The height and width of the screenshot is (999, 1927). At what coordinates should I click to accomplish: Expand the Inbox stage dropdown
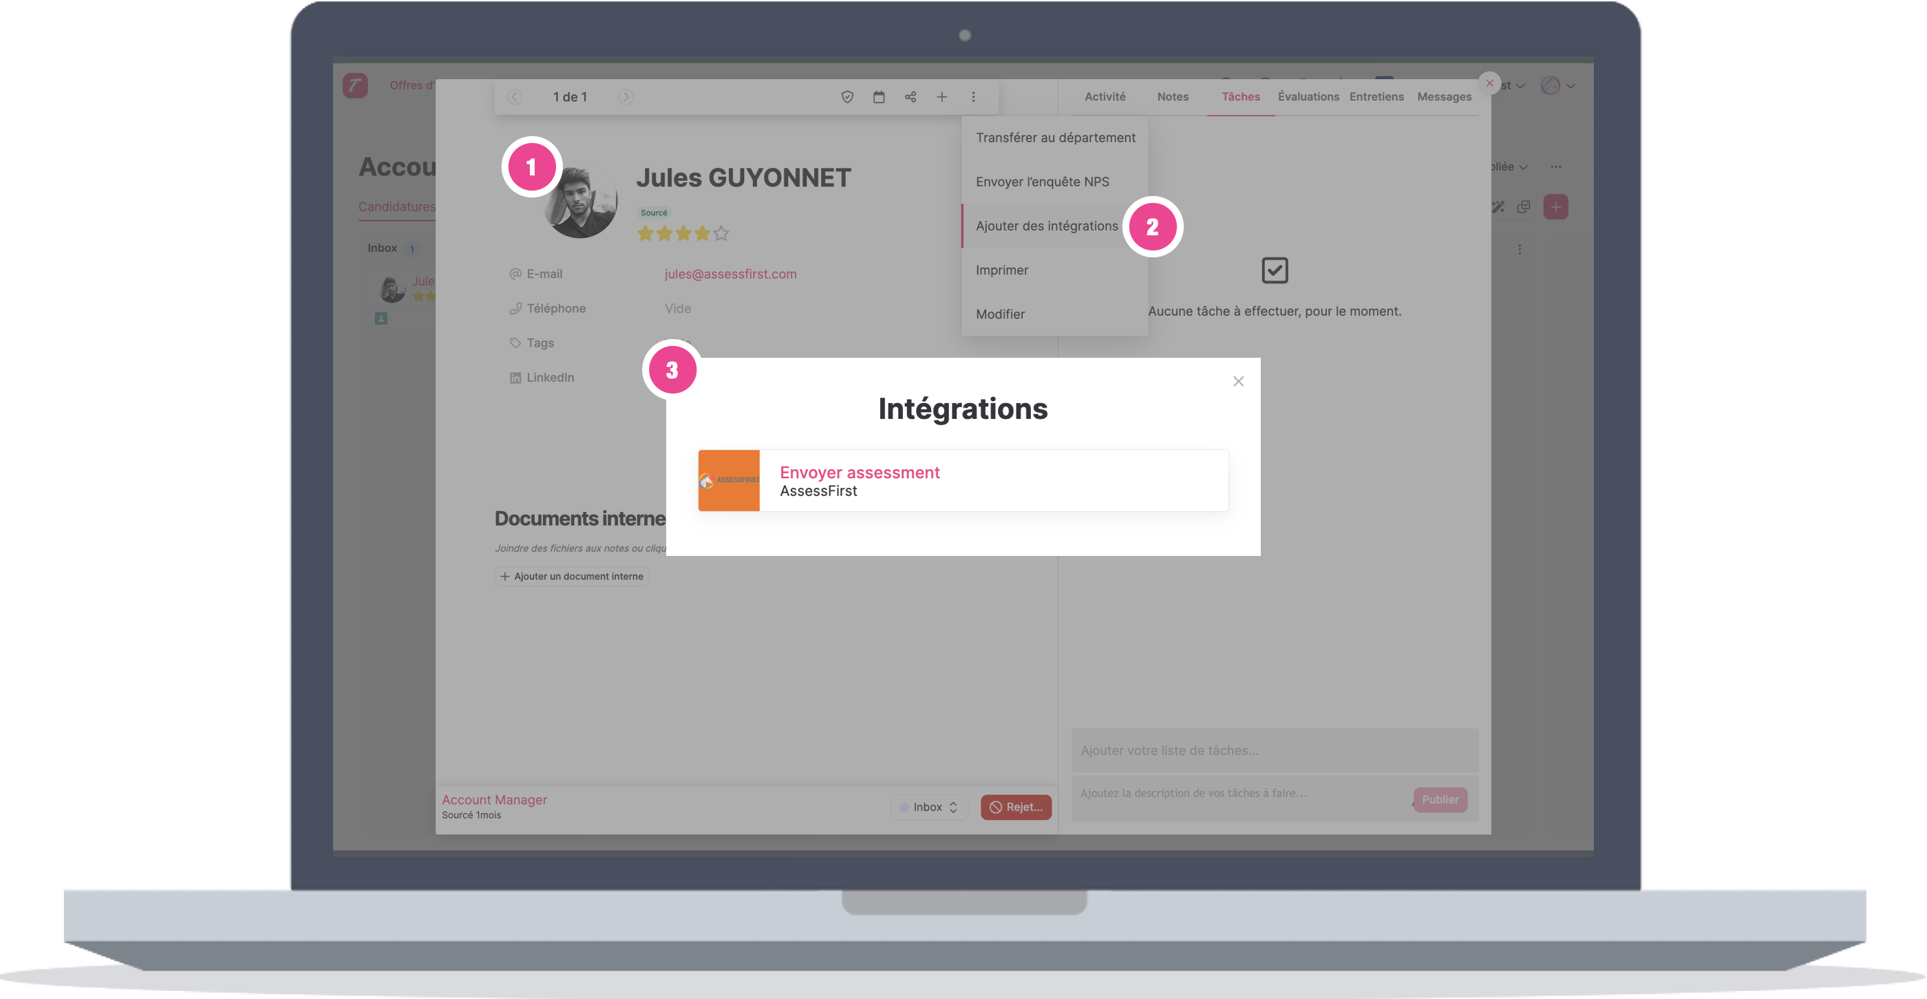point(928,807)
